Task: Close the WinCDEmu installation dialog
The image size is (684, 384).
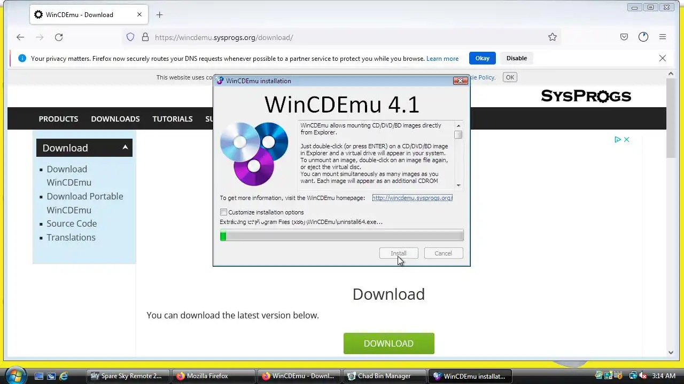Action: pyautogui.click(x=460, y=81)
